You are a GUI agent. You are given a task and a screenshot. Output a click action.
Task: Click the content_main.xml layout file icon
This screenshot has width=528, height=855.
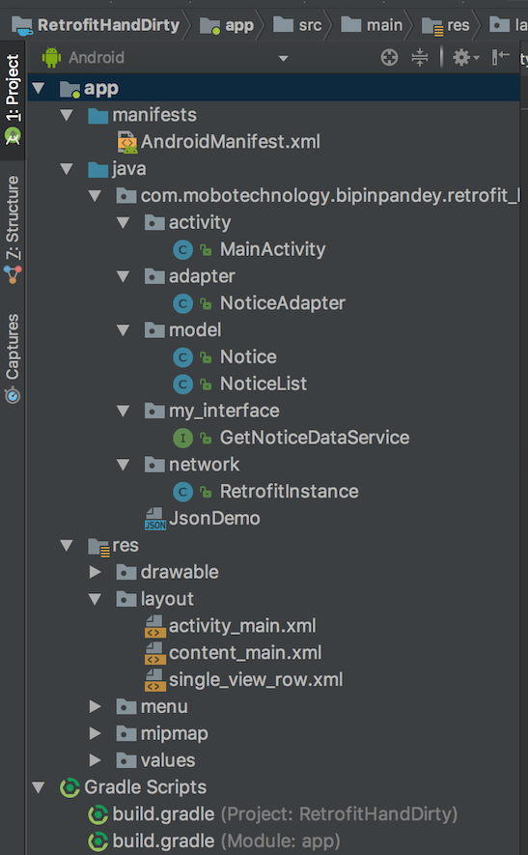click(x=155, y=653)
